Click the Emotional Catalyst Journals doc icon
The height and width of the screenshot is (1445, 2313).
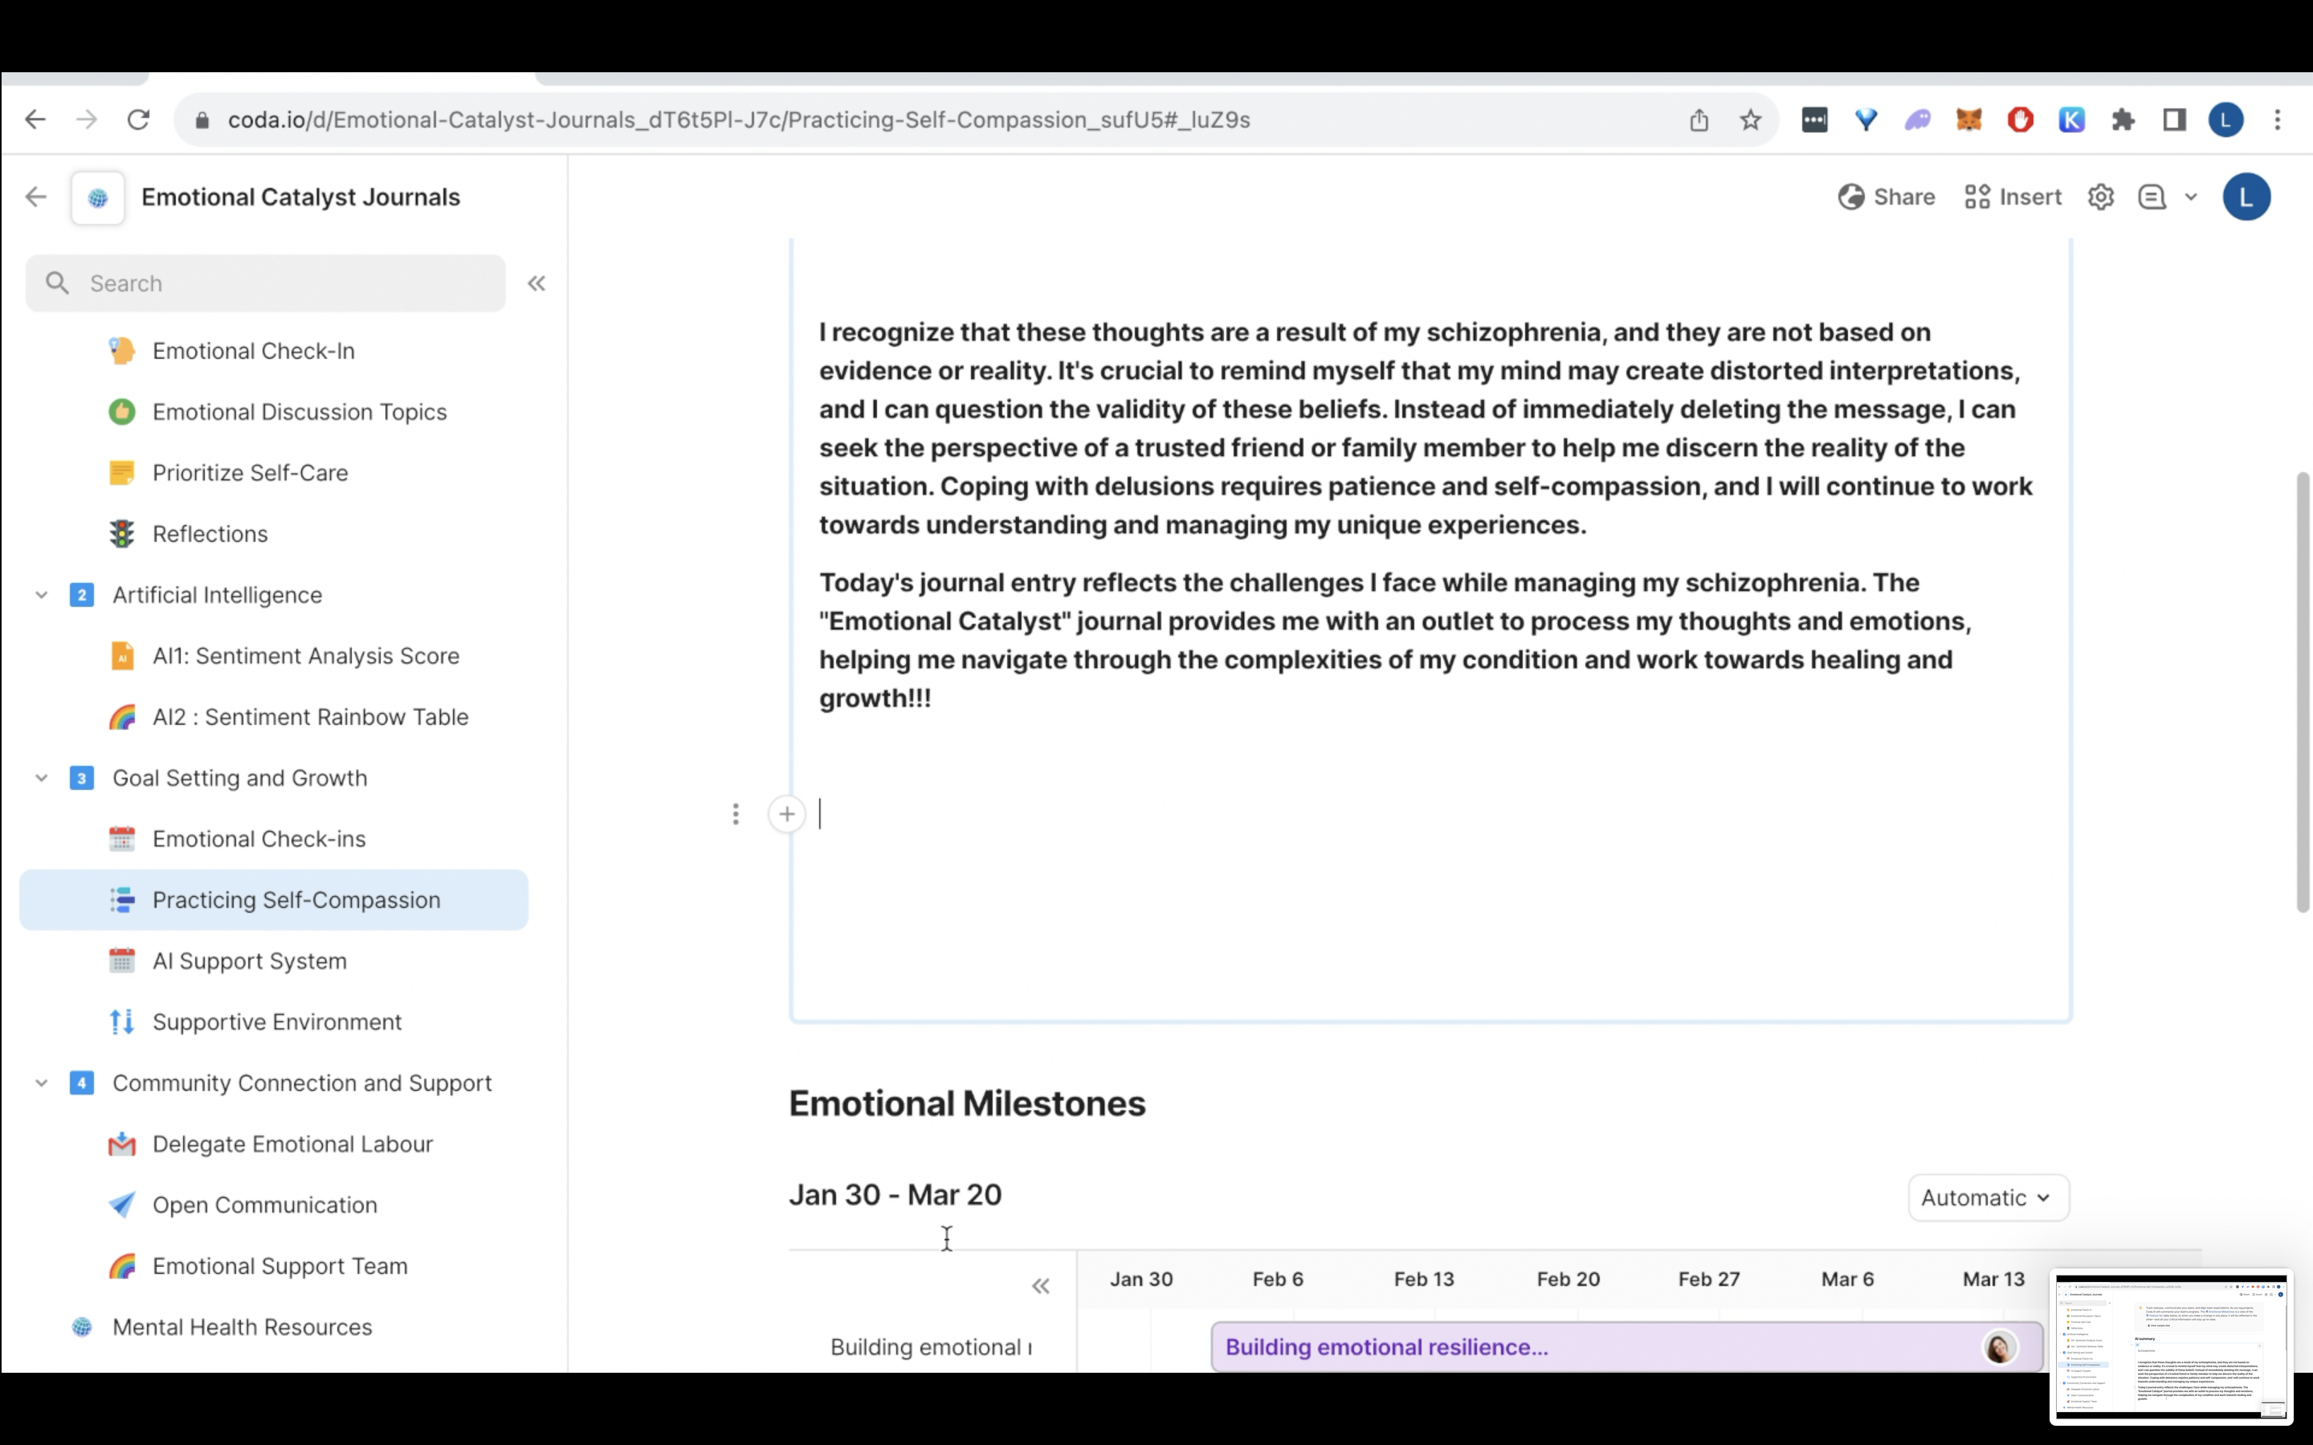[x=97, y=197]
